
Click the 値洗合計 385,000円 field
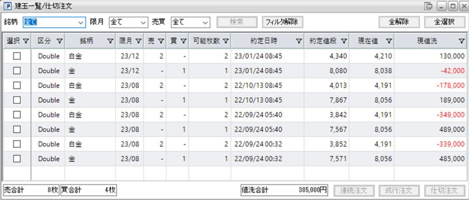[x=284, y=190]
